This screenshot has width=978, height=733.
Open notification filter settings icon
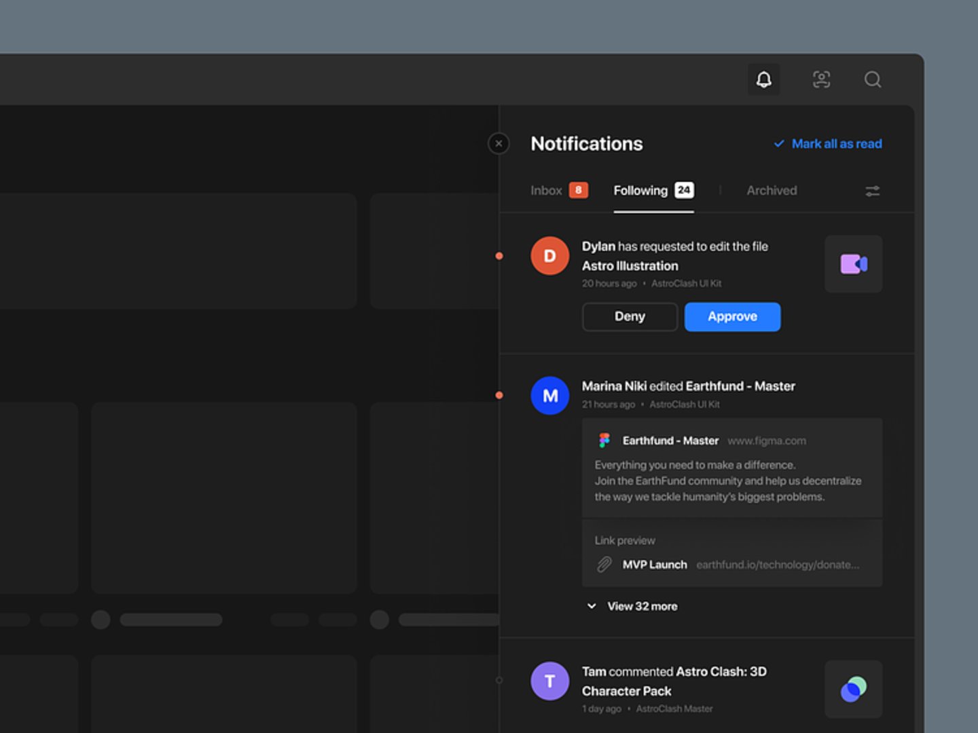coord(873,191)
